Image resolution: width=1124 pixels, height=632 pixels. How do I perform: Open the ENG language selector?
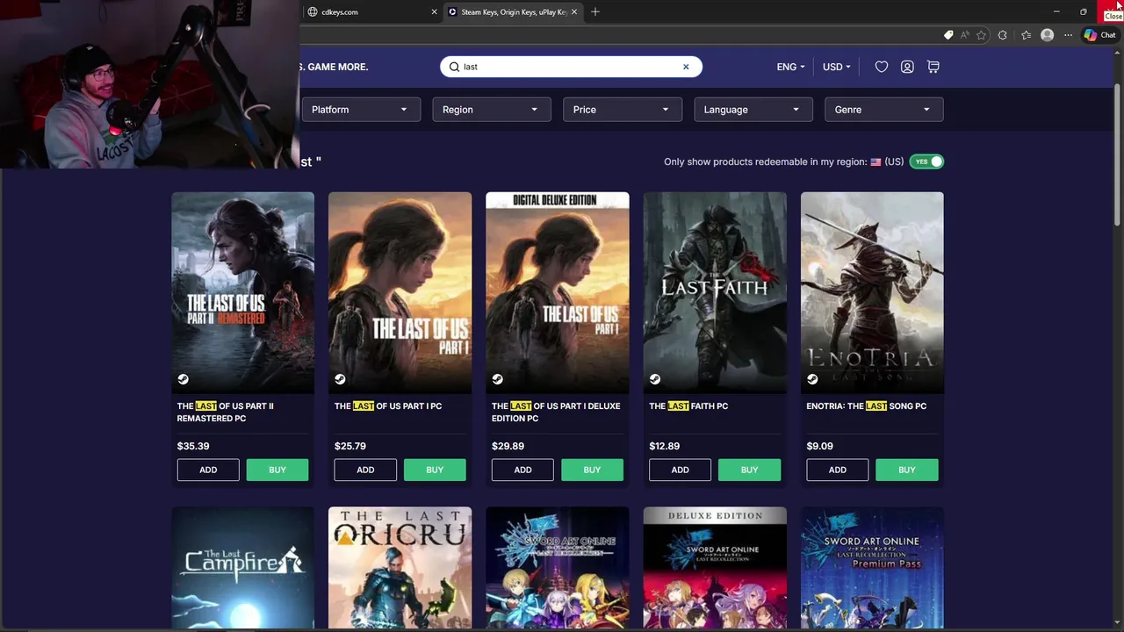[x=790, y=67]
